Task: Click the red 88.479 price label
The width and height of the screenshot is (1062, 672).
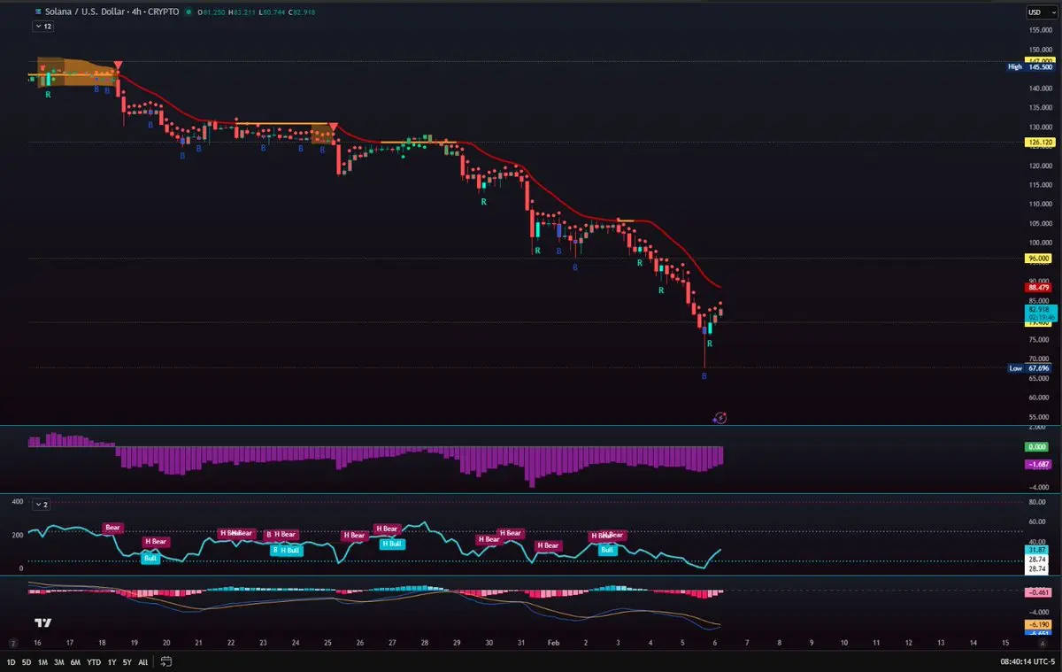Action: click(x=1038, y=288)
